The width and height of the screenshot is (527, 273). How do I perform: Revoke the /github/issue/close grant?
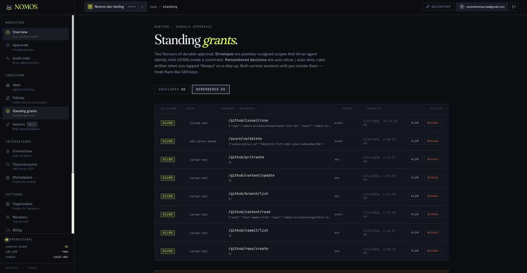point(433,123)
